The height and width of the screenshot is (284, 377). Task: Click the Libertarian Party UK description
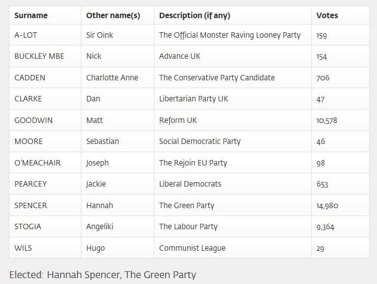tap(193, 99)
